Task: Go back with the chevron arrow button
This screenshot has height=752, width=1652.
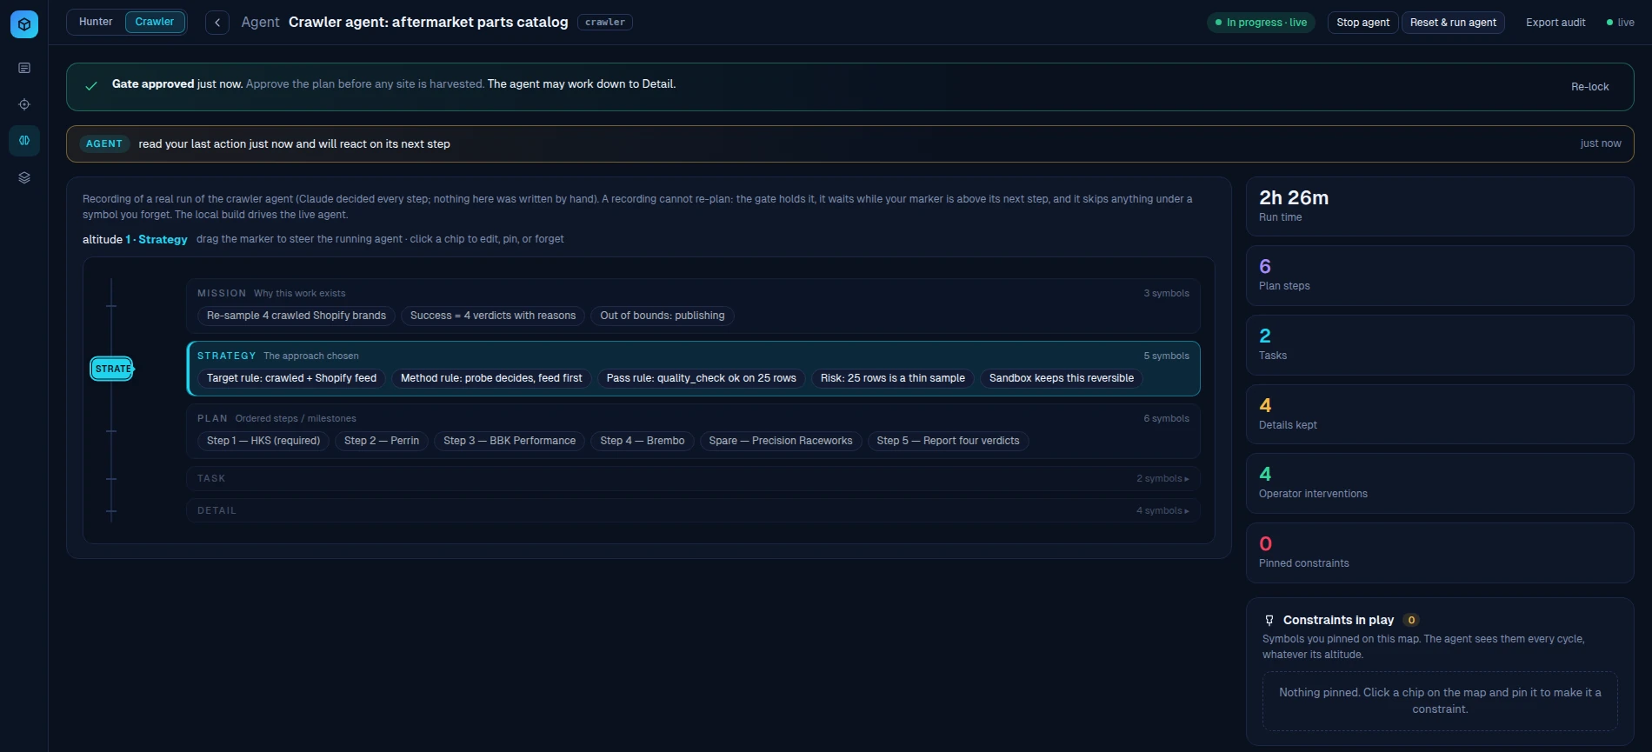Action: coord(217,23)
